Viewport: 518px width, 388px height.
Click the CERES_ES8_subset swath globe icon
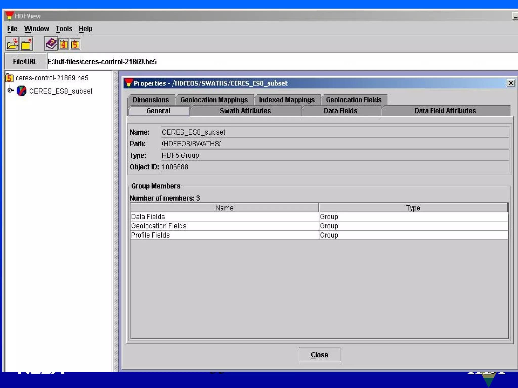(21, 91)
